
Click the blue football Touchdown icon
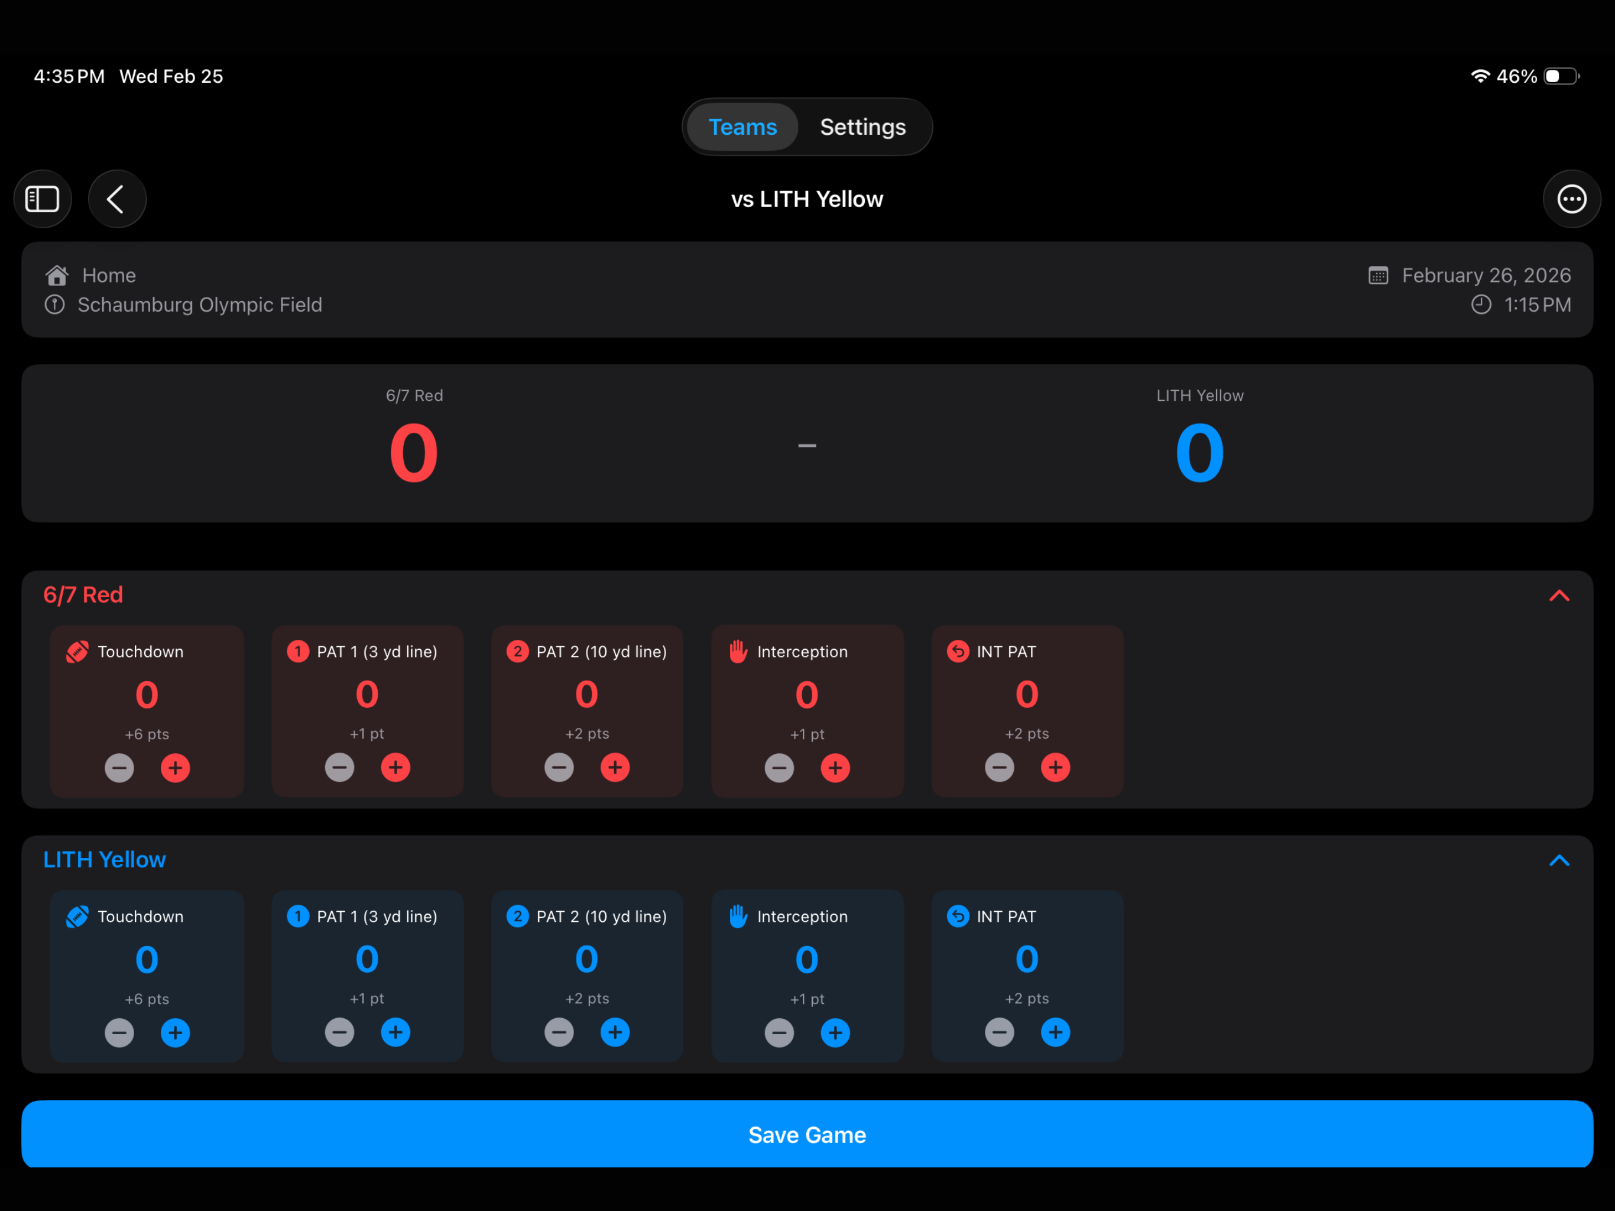(77, 917)
